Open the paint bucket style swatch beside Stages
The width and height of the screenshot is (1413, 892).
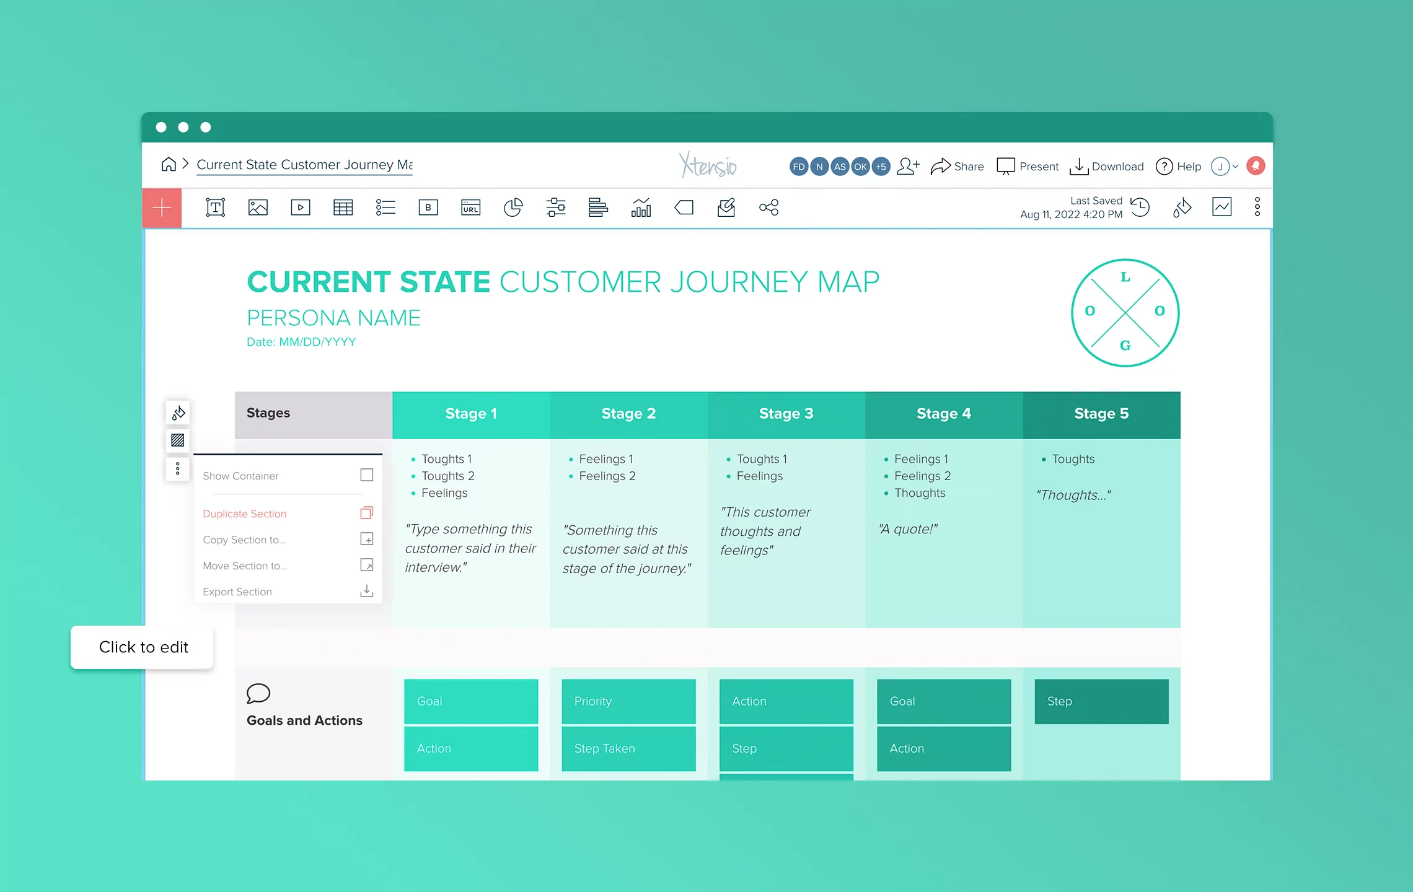pyautogui.click(x=178, y=413)
